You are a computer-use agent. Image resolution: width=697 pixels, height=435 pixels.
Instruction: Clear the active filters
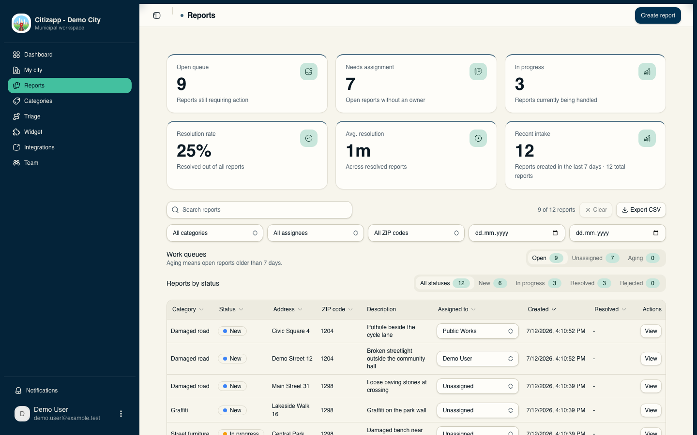click(x=596, y=210)
